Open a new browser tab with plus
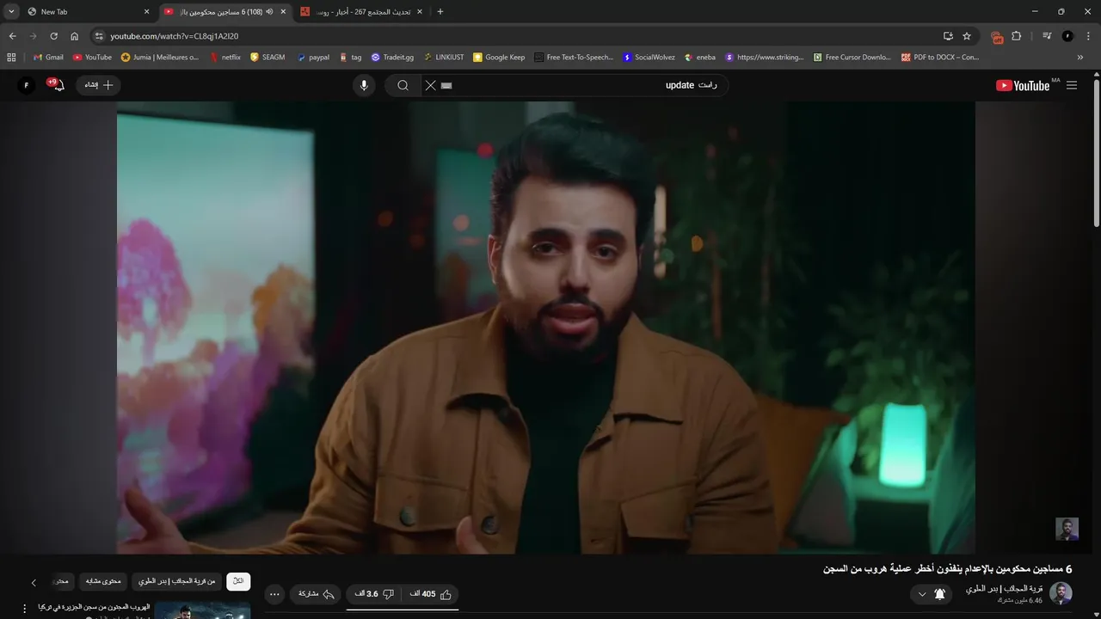This screenshot has height=619, width=1101. tap(440, 12)
